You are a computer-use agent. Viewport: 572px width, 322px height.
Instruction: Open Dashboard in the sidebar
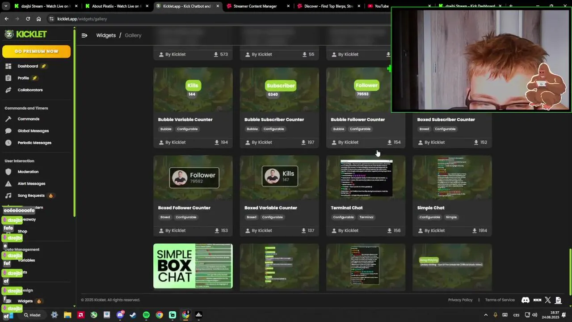pos(28,66)
